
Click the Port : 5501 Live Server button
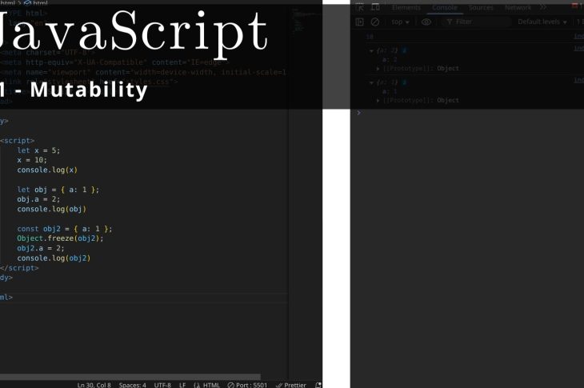[x=247, y=384]
